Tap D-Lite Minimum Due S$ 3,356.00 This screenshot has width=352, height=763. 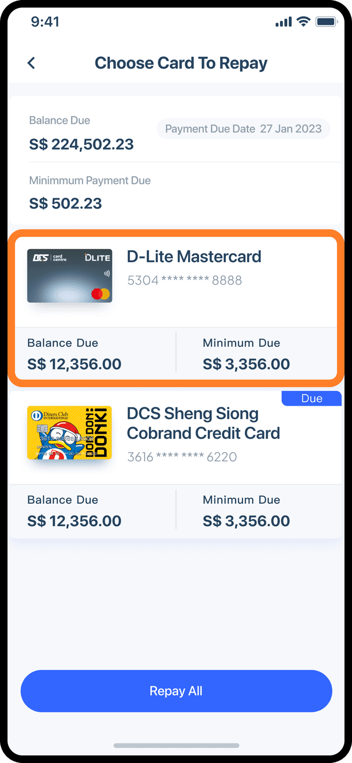246,364
